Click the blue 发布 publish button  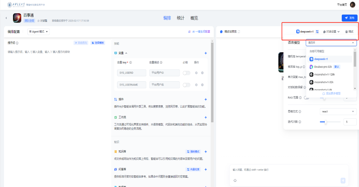pos(349,18)
